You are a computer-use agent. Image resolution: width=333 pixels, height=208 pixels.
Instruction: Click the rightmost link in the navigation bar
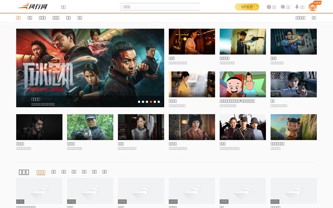tap(314, 18)
